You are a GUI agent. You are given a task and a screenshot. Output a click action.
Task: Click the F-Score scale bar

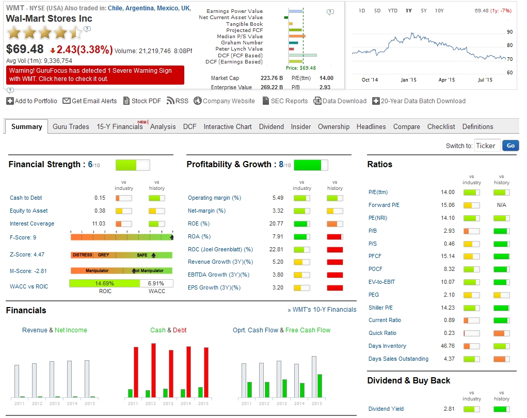pos(122,237)
